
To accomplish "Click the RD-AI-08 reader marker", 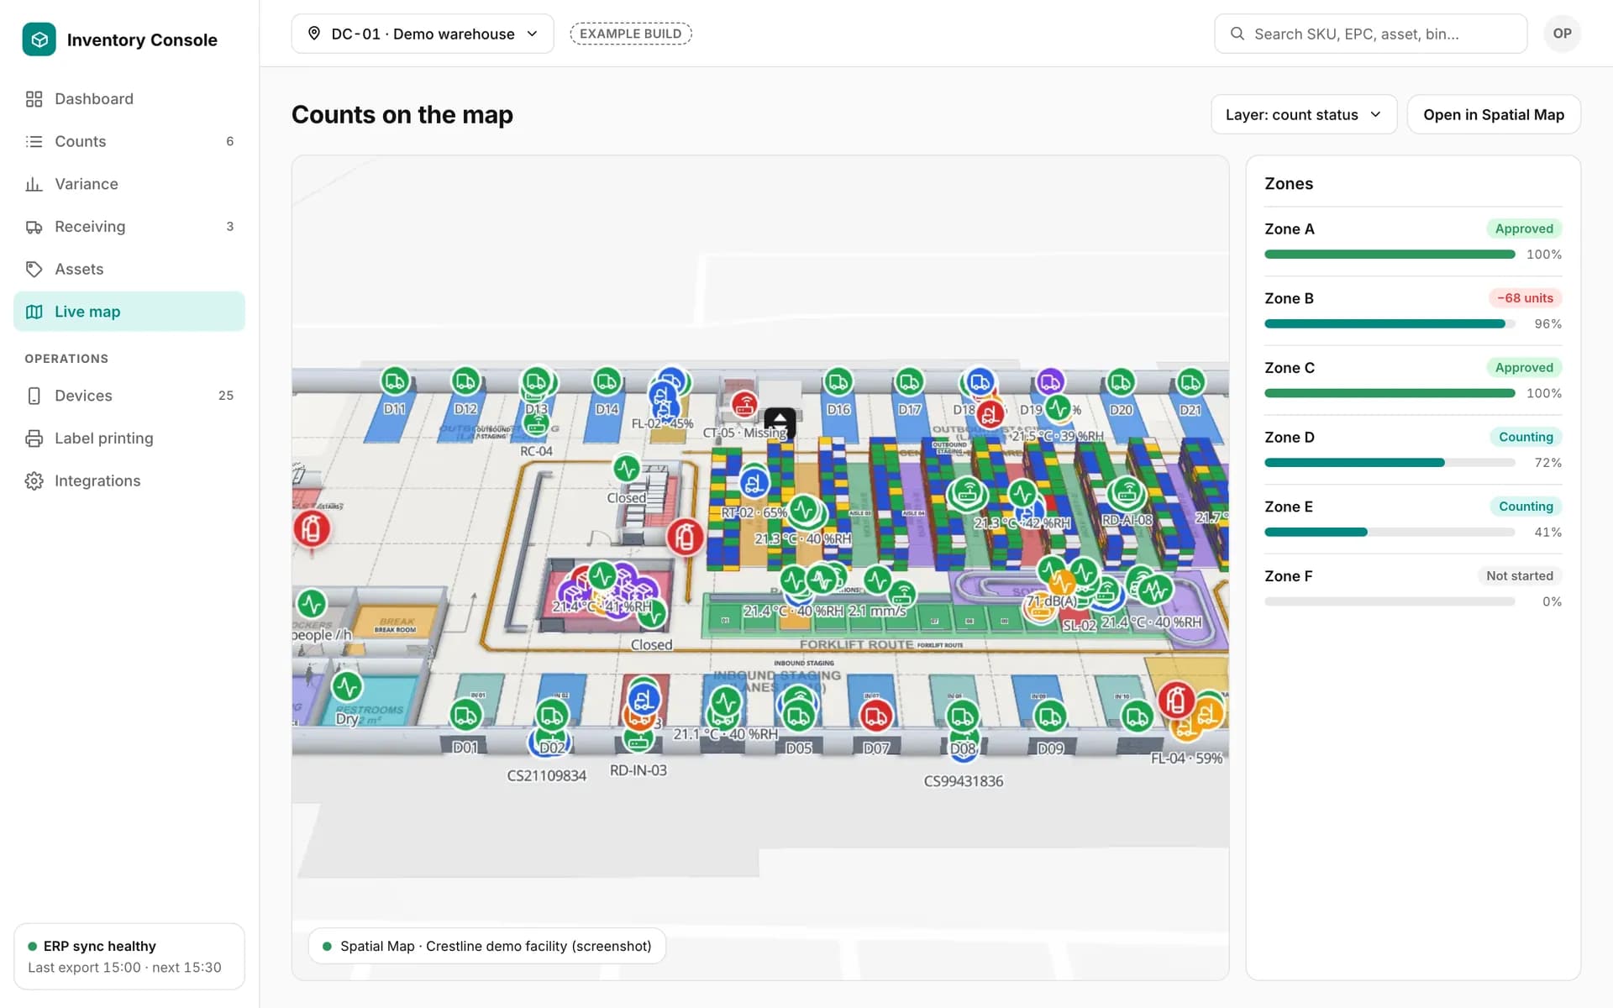I will tap(1127, 493).
